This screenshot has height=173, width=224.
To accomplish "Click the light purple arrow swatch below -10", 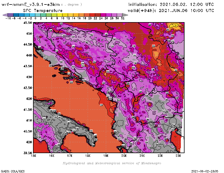I will [x=5, y=15].
